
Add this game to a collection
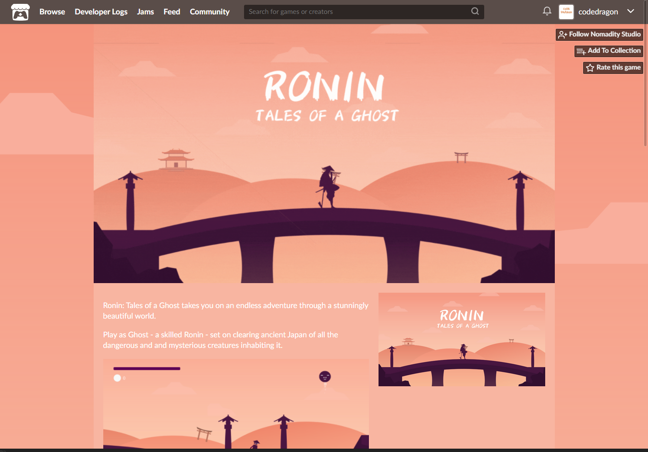(609, 51)
